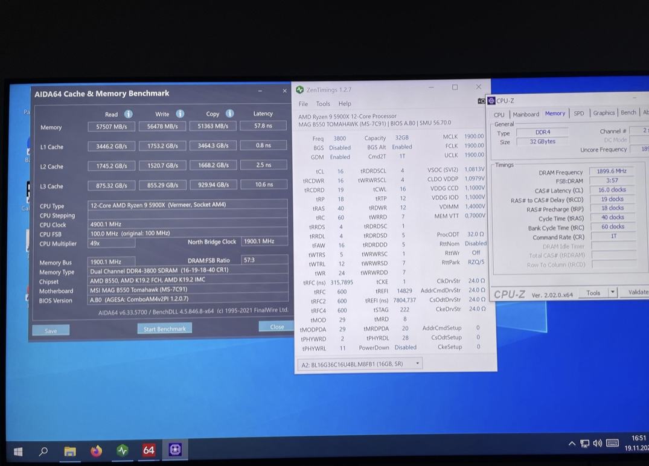Click the Memory Read field 57507 MB/s
The height and width of the screenshot is (466, 649).
[111, 127]
